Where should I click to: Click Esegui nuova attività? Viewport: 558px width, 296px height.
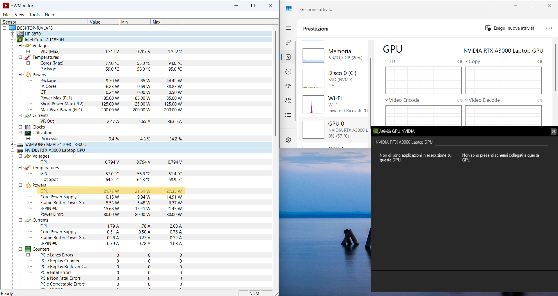tap(510, 28)
